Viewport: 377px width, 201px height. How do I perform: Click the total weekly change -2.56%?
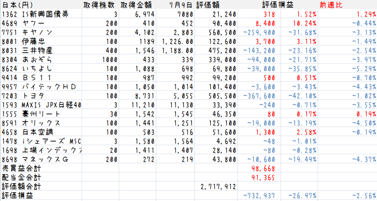click(364, 196)
